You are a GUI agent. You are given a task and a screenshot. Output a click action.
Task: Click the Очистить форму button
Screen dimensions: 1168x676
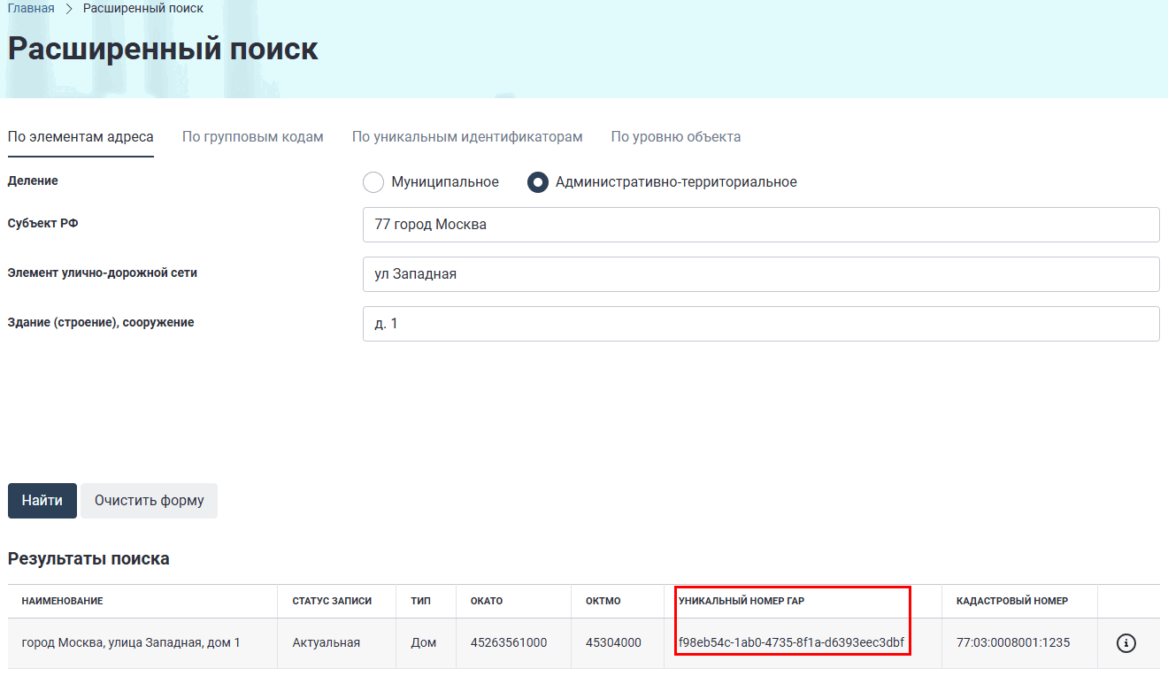tap(149, 501)
